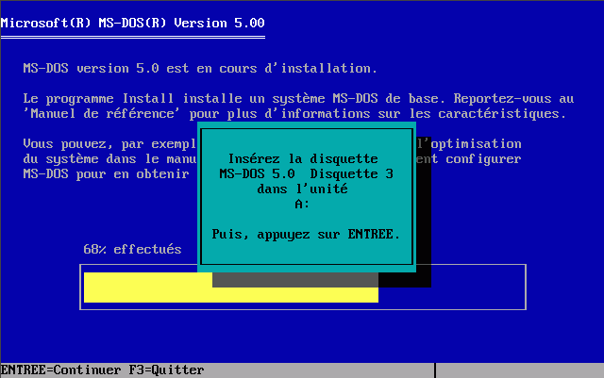Click 'Puis, appuyez sur ENTREE.' in dialog
The width and height of the screenshot is (604, 378).
(x=306, y=235)
